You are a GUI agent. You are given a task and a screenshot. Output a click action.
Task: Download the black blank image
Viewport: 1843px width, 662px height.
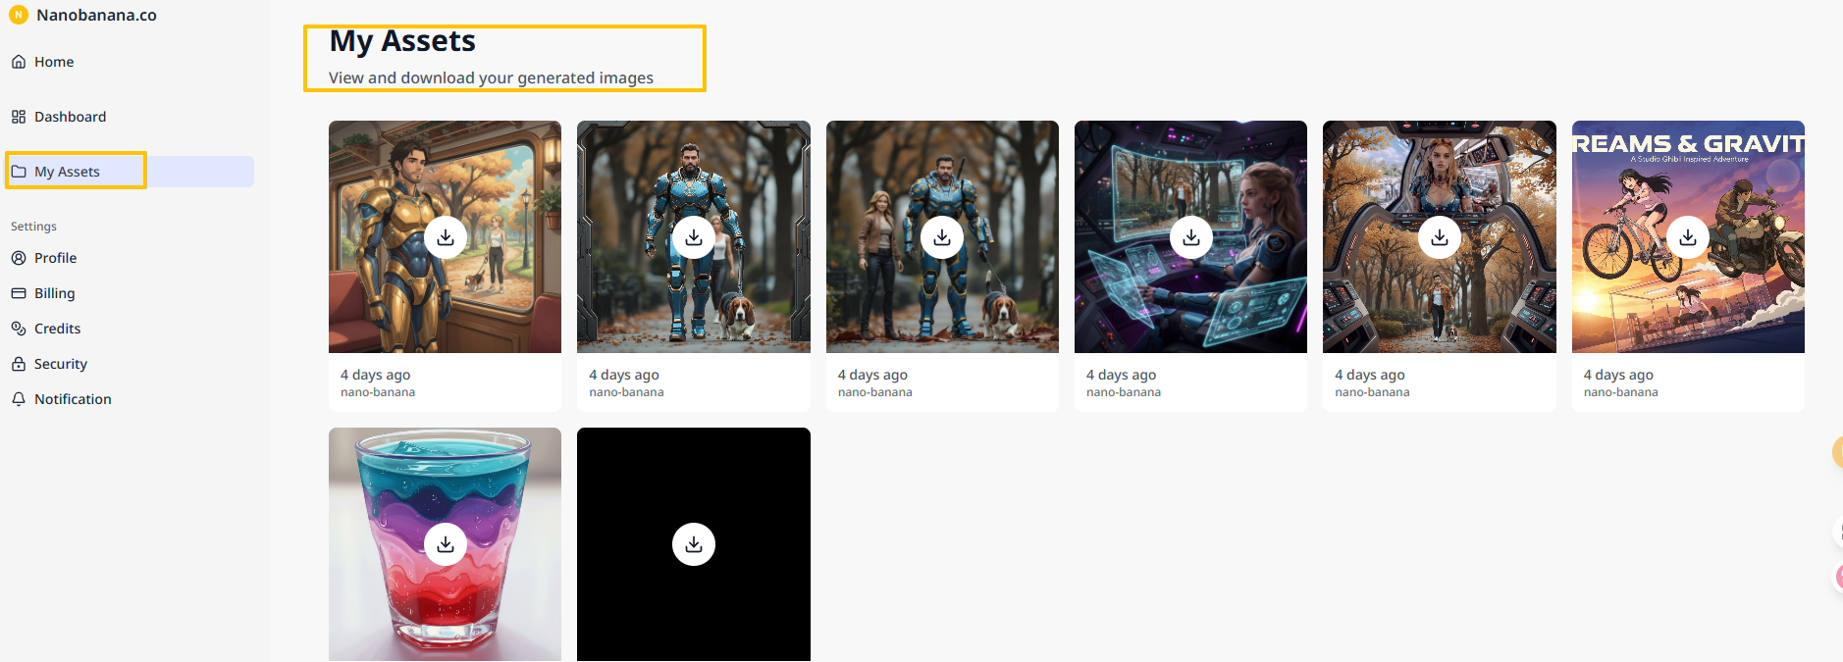point(694,544)
